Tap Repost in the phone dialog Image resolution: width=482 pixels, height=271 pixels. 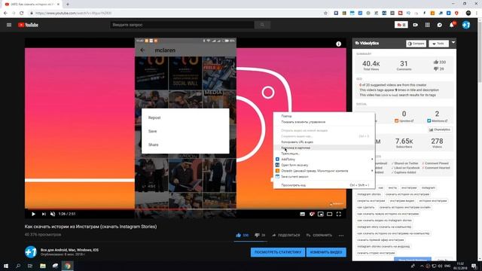click(185, 117)
